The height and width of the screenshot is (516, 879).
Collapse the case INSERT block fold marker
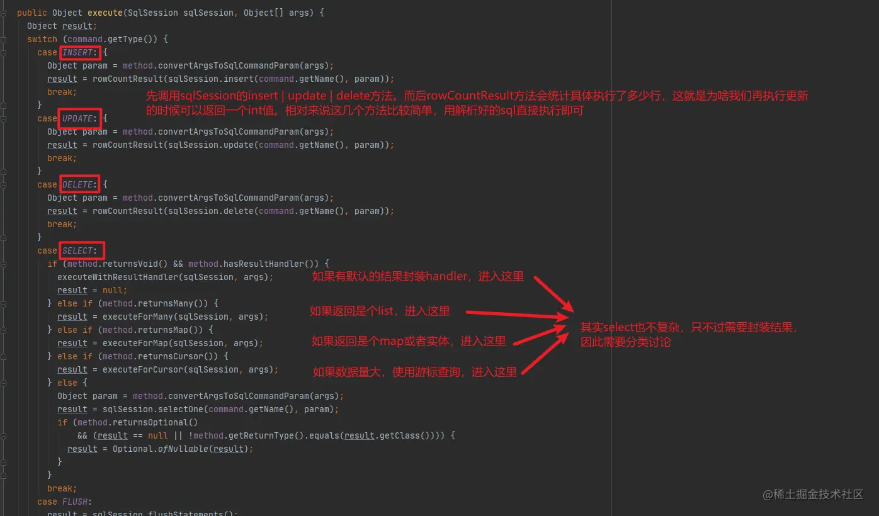3,52
